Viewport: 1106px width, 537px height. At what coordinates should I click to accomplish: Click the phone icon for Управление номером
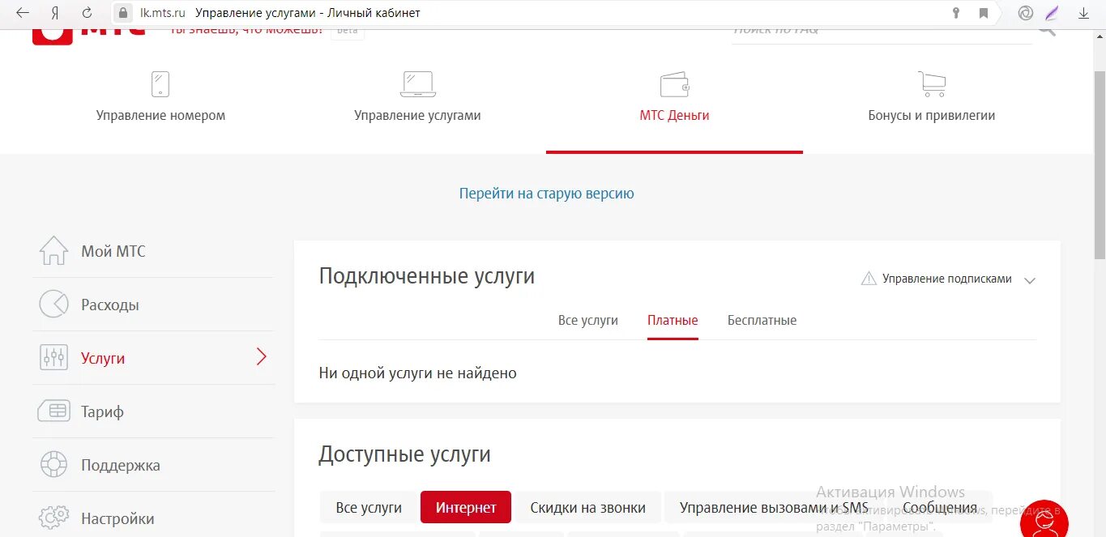(x=160, y=84)
